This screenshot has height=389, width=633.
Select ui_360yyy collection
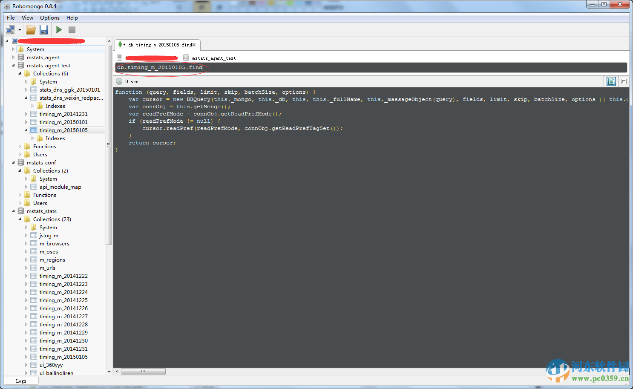(x=51, y=365)
